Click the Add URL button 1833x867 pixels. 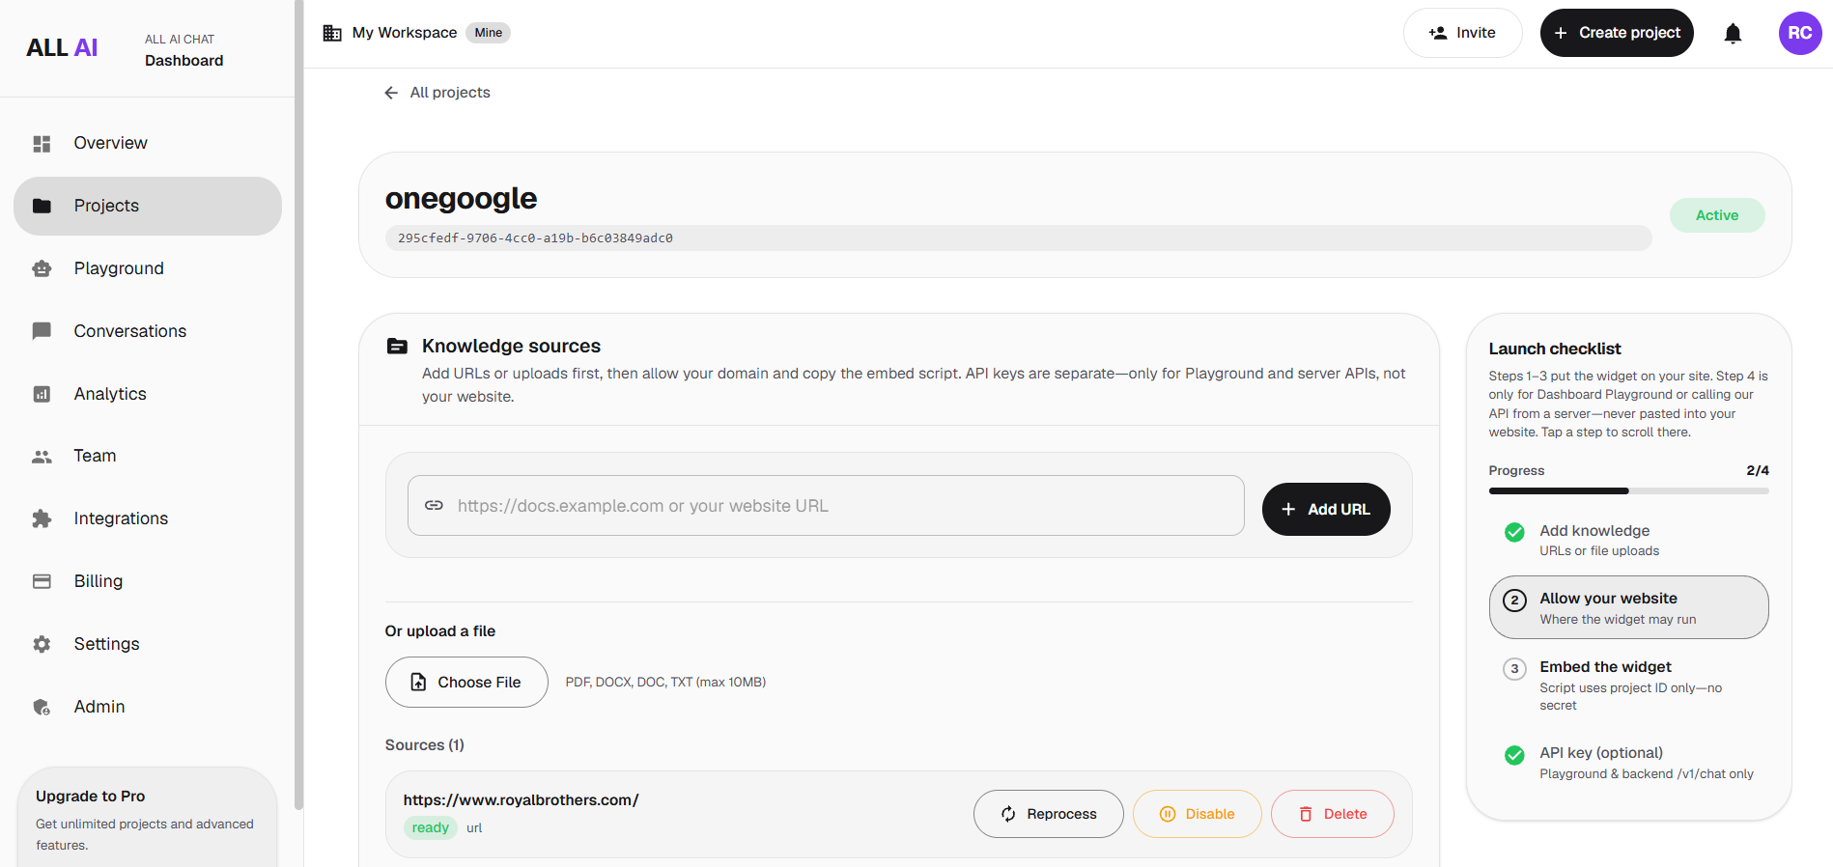pyautogui.click(x=1325, y=509)
